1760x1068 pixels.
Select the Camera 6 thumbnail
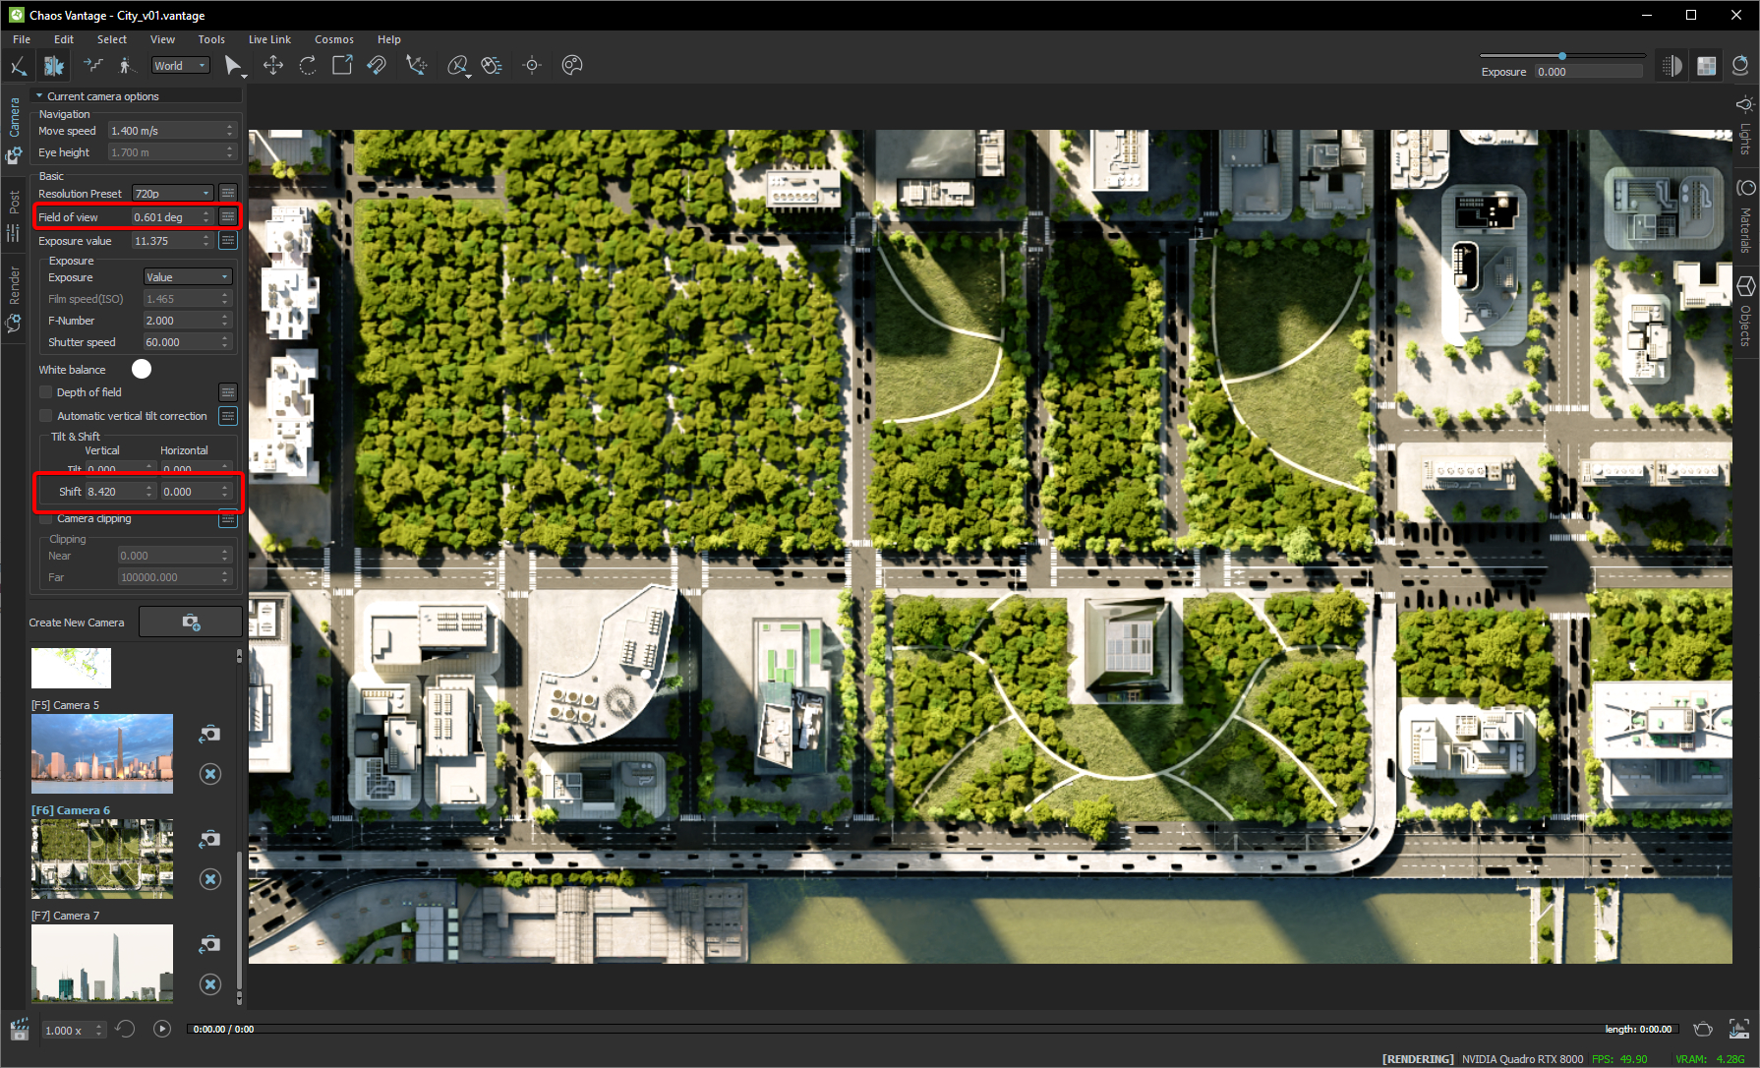[x=102, y=860]
